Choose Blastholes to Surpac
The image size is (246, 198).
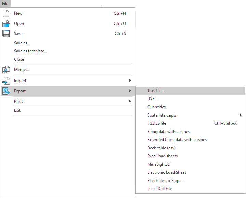(x=190, y=181)
